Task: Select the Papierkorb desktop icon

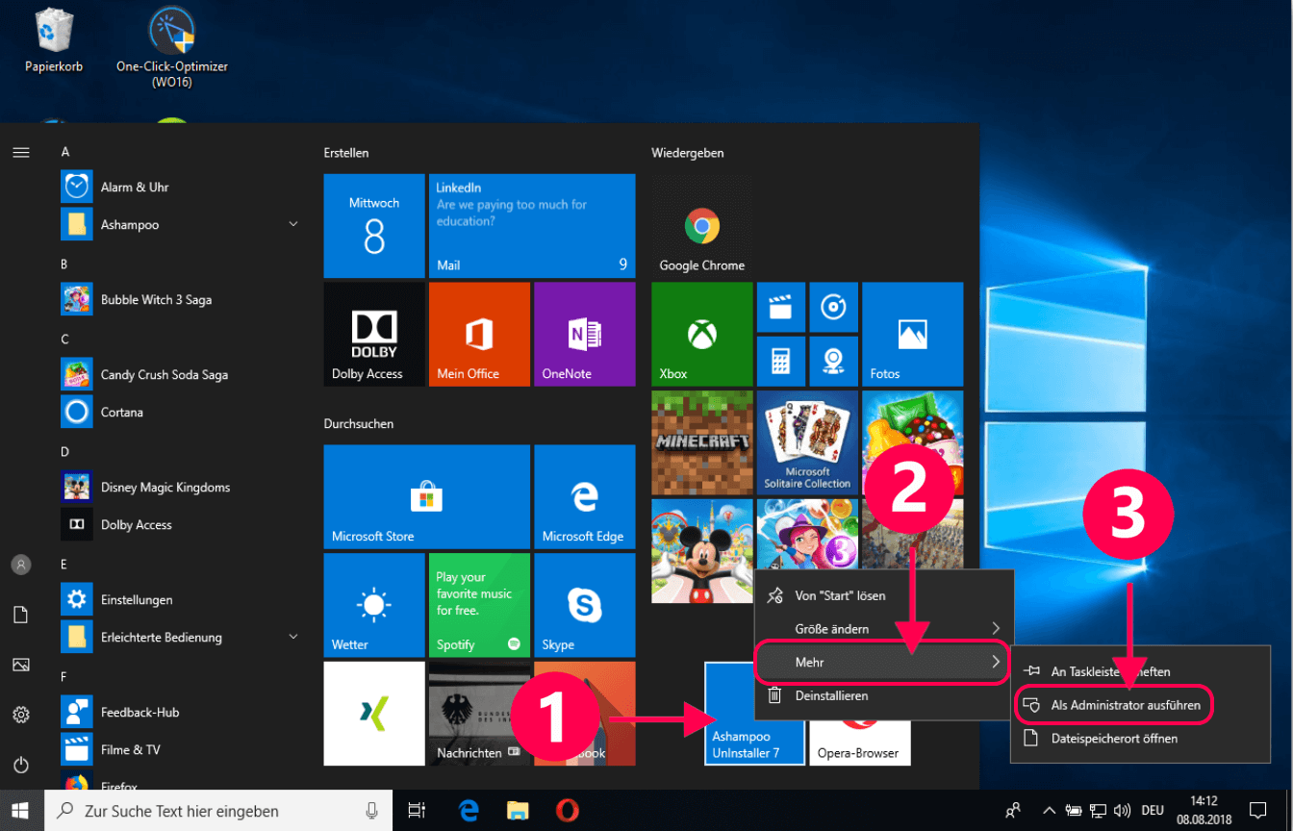Action: pyautogui.click(x=53, y=40)
